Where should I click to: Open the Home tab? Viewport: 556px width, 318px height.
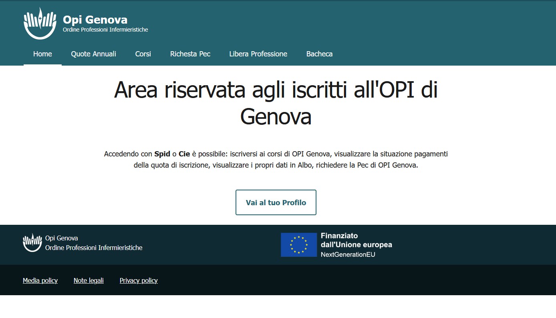(42, 54)
